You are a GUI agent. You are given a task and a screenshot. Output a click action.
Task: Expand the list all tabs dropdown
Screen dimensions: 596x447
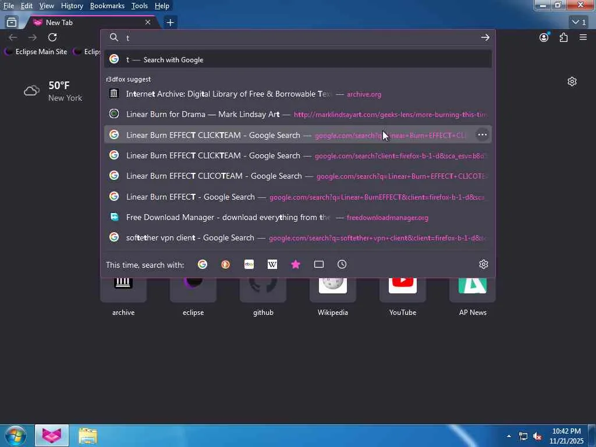point(579,23)
